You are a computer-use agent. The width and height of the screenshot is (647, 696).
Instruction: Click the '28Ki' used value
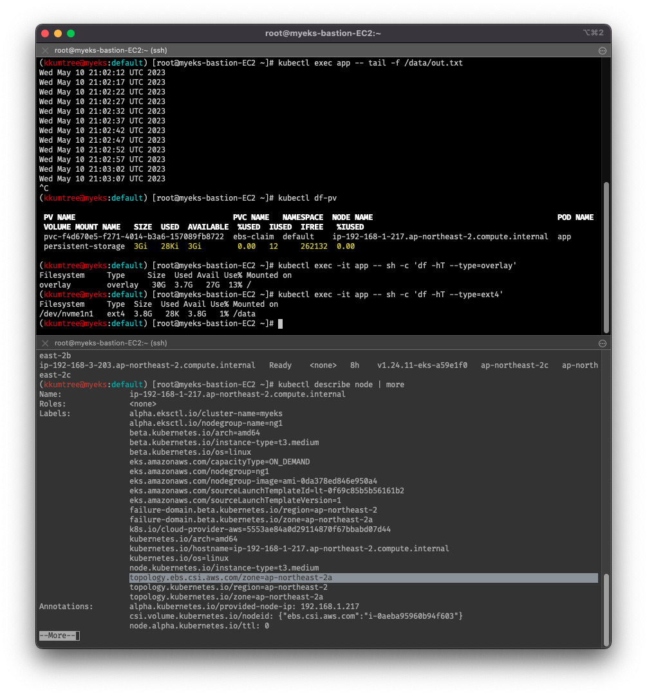(170, 246)
